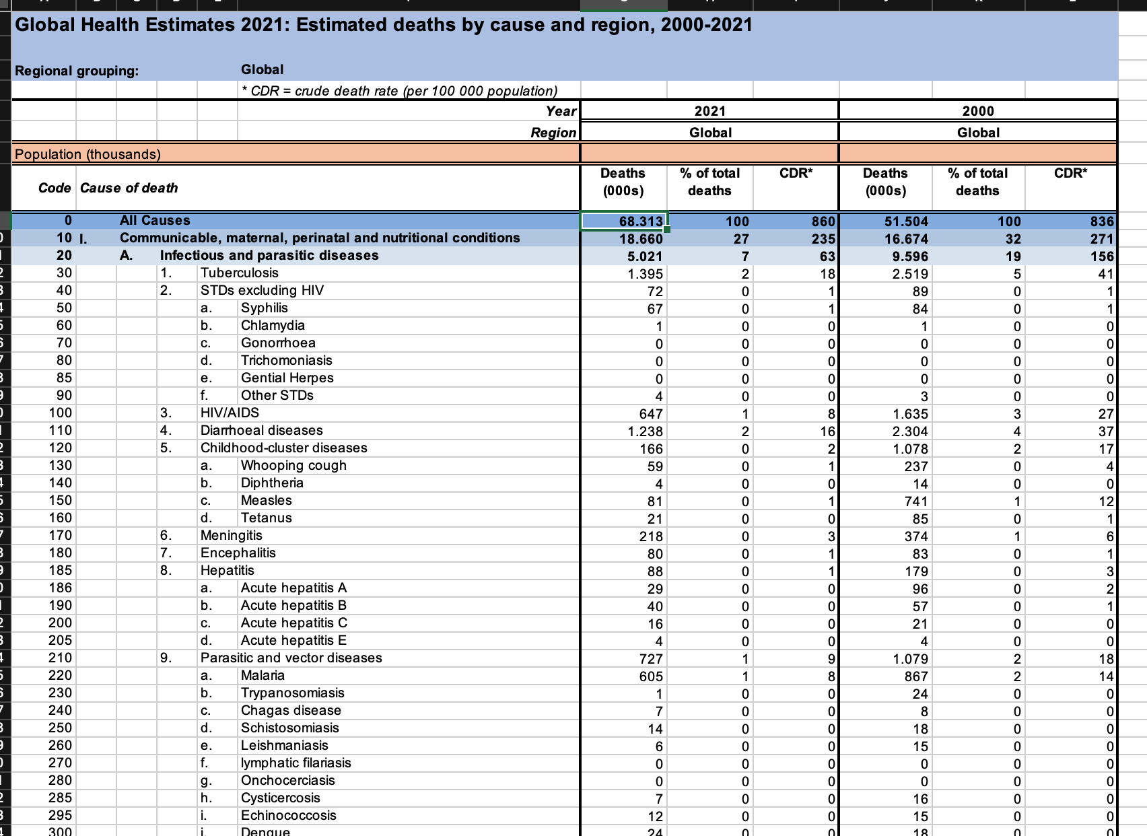Viewport: 1147px width, 836px height.
Task: Click the Trypanosomiasis cause cell
Action: tap(292, 693)
